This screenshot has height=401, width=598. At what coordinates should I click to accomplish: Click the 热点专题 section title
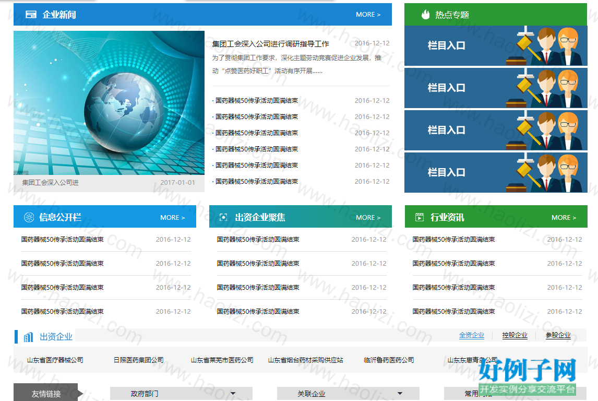pos(452,15)
